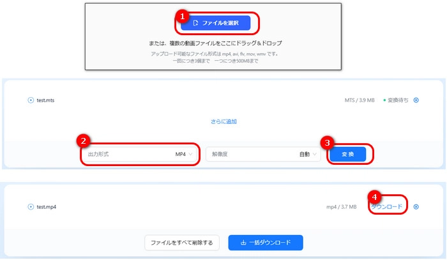
Task: Click the supported file formats note
Action: (214, 54)
